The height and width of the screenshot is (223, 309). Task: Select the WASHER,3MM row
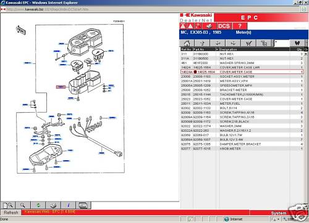[242, 126]
